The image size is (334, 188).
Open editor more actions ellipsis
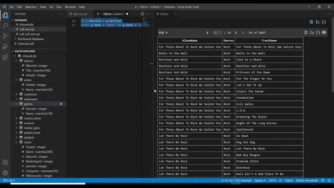(148, 14)
